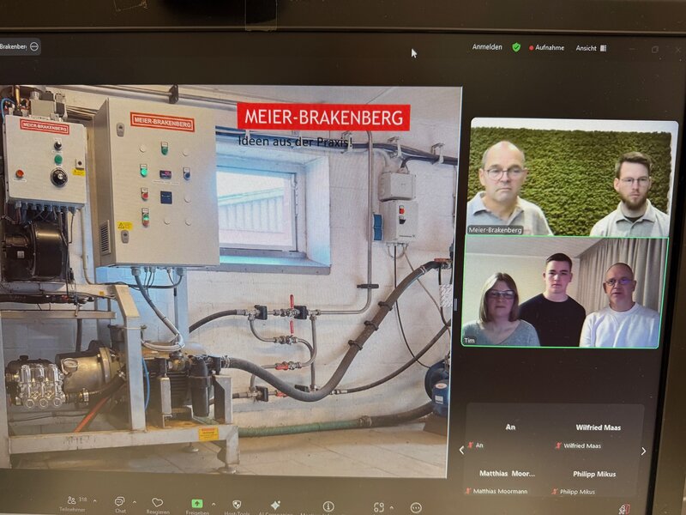Click the Anmelden sign-in button
Image resolution: width=686 pixels, height=515 pixels.
[x=487, y=47]
